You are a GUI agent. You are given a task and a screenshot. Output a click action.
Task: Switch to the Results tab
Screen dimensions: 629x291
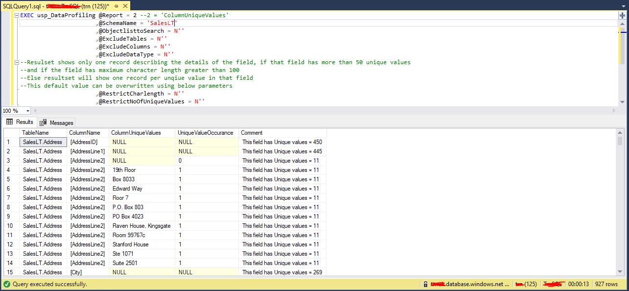(x=20, y=122)
